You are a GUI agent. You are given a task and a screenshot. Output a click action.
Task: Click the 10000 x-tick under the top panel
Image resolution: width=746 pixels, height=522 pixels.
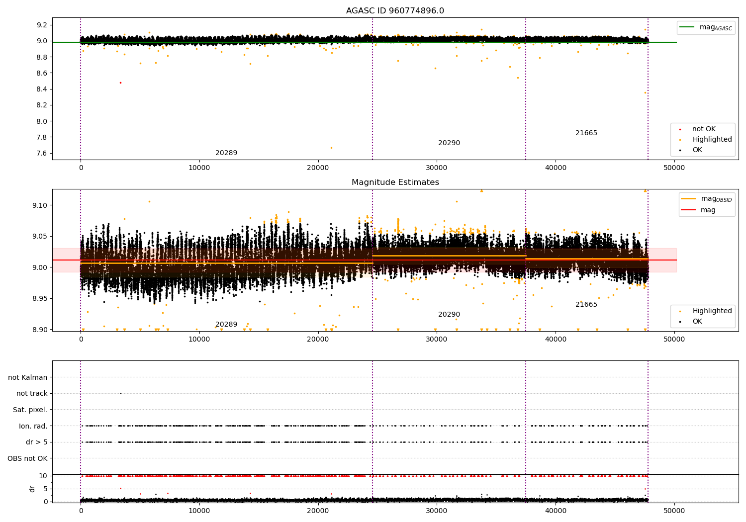[199, 168]
